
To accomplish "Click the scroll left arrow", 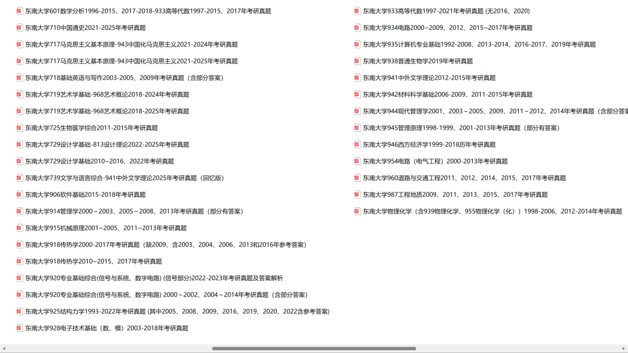I will [4, 348].
